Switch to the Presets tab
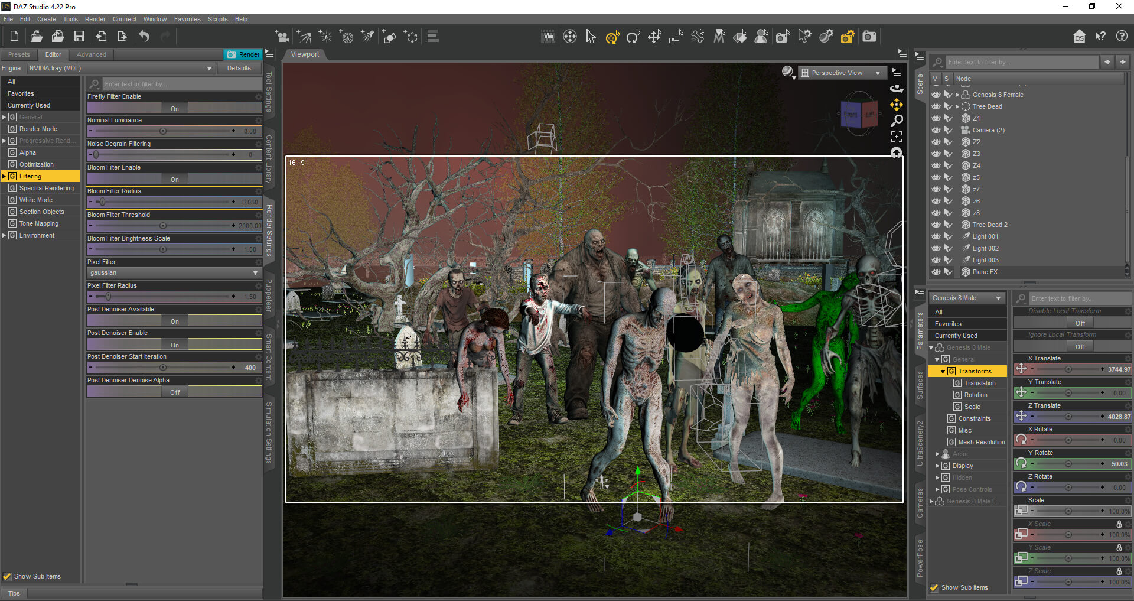Screen dimensions: 1134x601 [19, 54]
